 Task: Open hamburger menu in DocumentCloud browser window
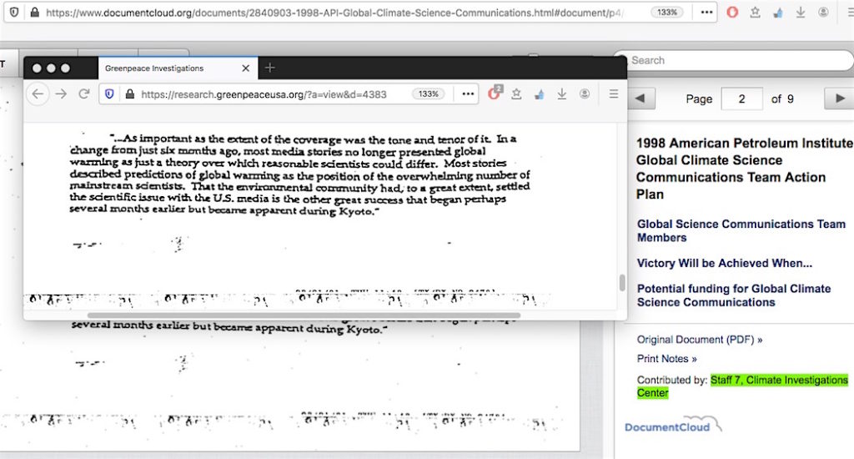tap(846, 13)
